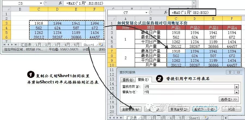Click insert new worksheet icon in Sheet1 window

click(101, 45)
